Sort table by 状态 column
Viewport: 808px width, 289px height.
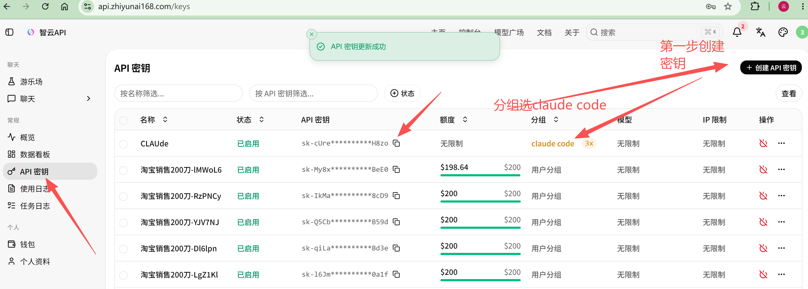(x=250, y=120)
